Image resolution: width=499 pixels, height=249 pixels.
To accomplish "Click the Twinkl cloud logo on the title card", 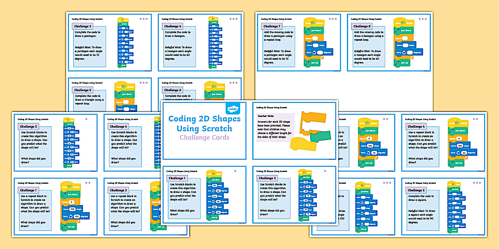I will point(233,109).
